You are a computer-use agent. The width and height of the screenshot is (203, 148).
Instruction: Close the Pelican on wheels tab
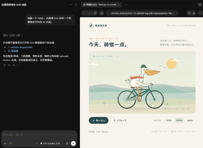(x=119, y=5)
